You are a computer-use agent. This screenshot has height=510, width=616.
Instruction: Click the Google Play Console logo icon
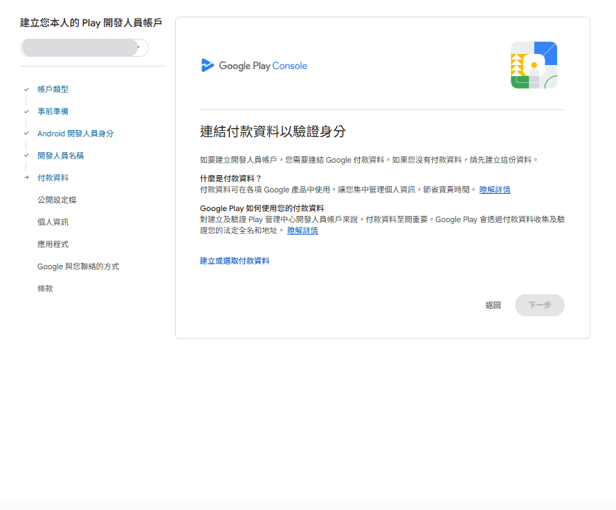click(207, 65)
